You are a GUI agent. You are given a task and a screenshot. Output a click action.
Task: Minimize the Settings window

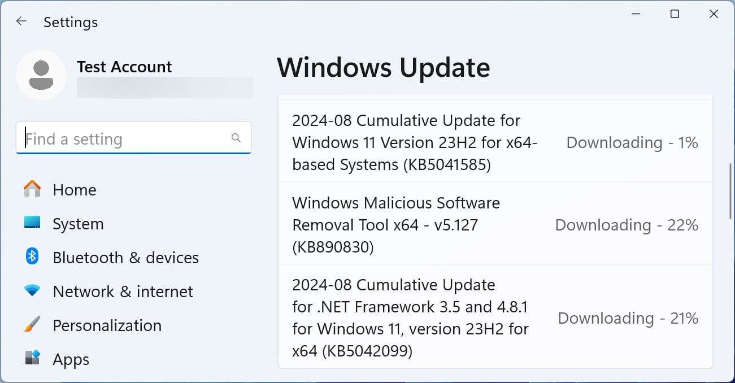[635, 15]
